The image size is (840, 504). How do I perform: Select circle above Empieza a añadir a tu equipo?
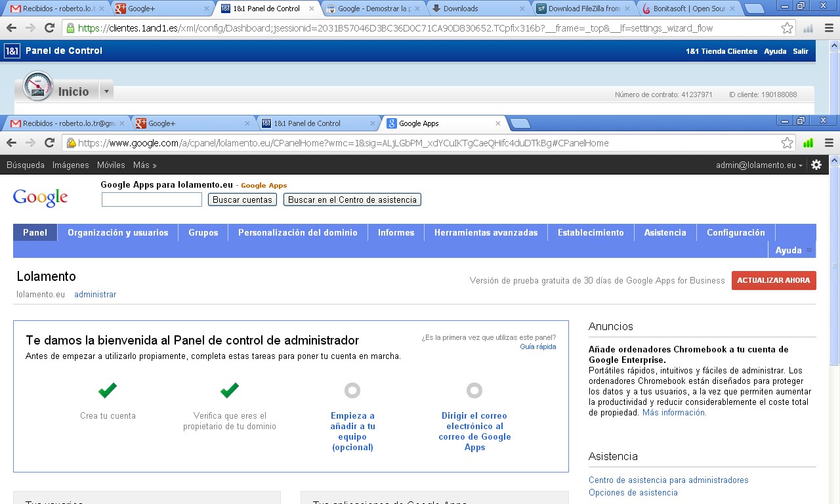[x=352, y=390]
